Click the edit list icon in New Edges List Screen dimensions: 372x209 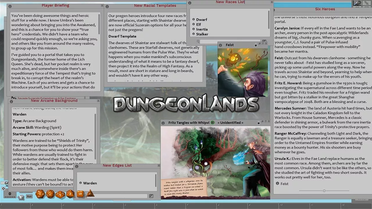(151, 196)
